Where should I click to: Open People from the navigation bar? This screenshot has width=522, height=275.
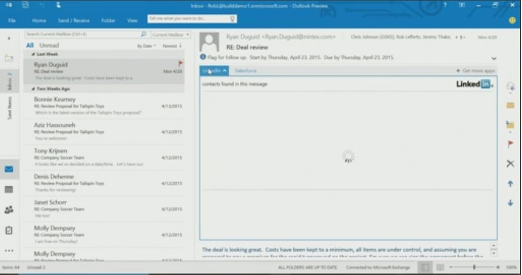(9, 210)
